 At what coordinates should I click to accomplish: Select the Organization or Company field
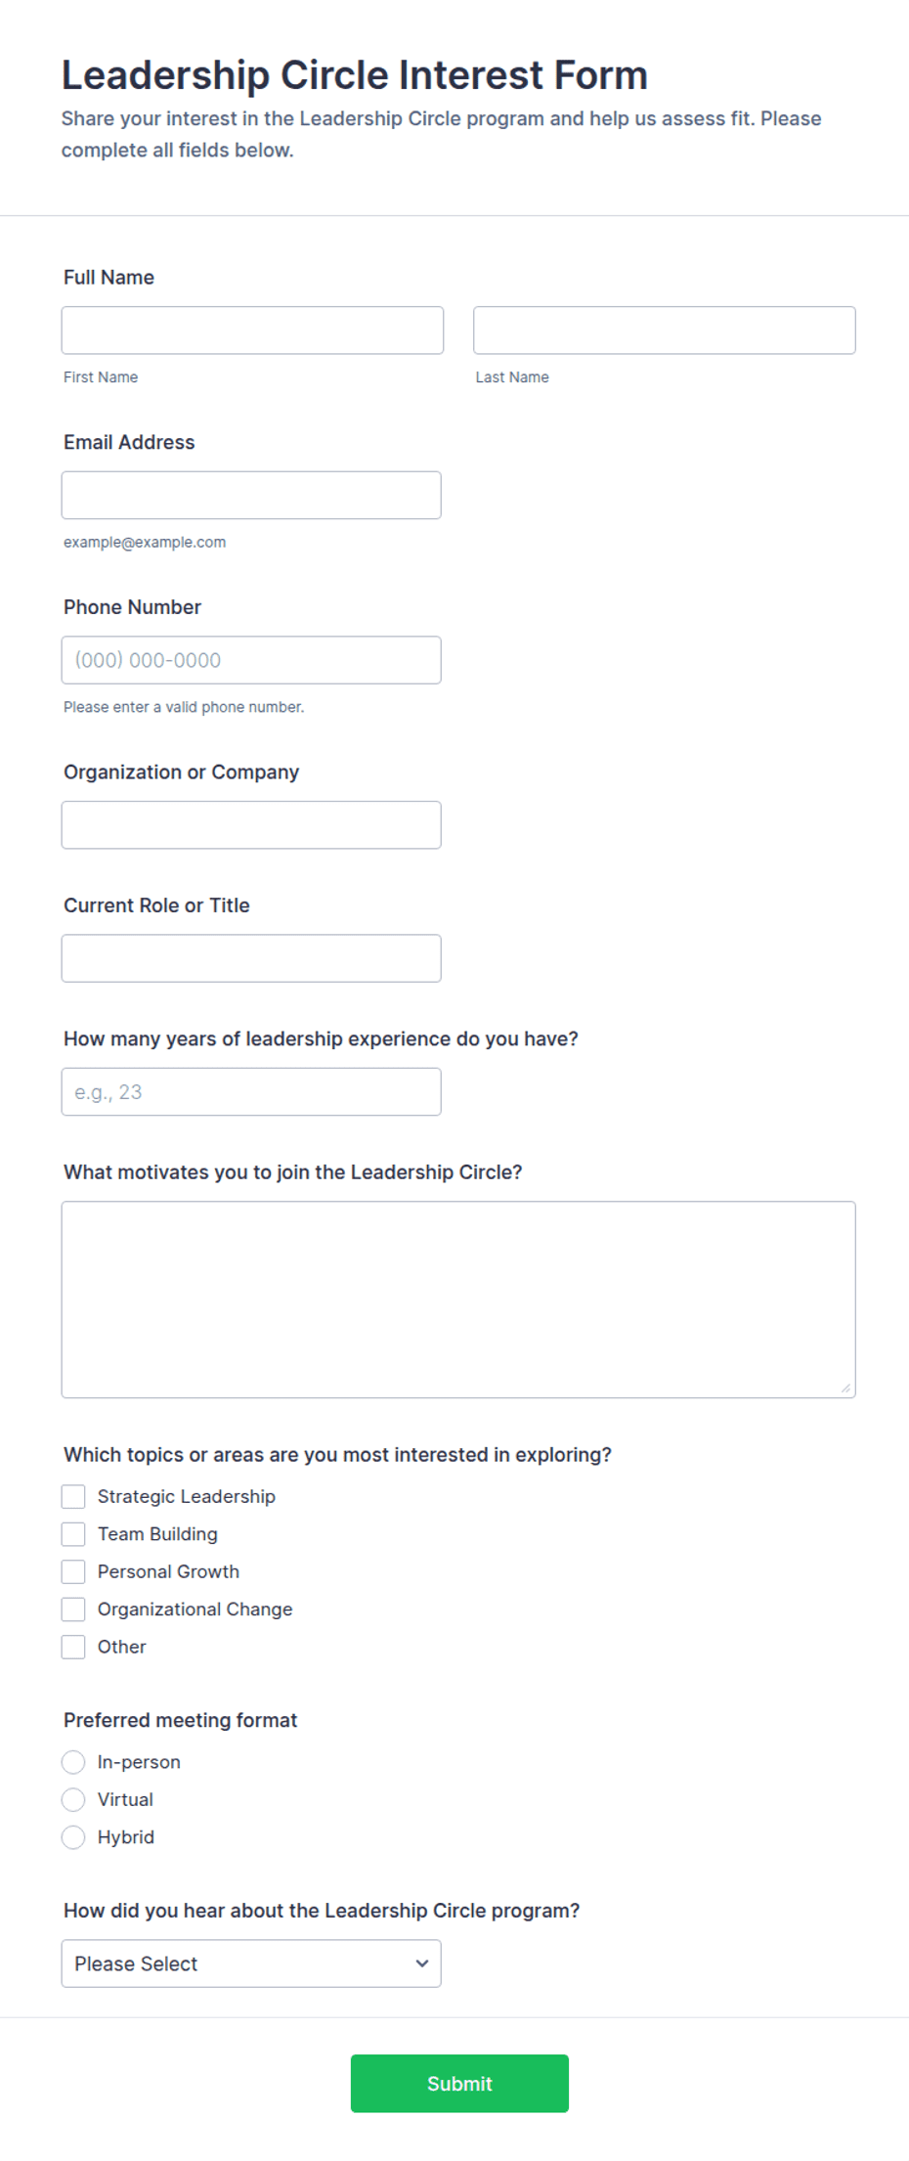(x=251, y=825)
